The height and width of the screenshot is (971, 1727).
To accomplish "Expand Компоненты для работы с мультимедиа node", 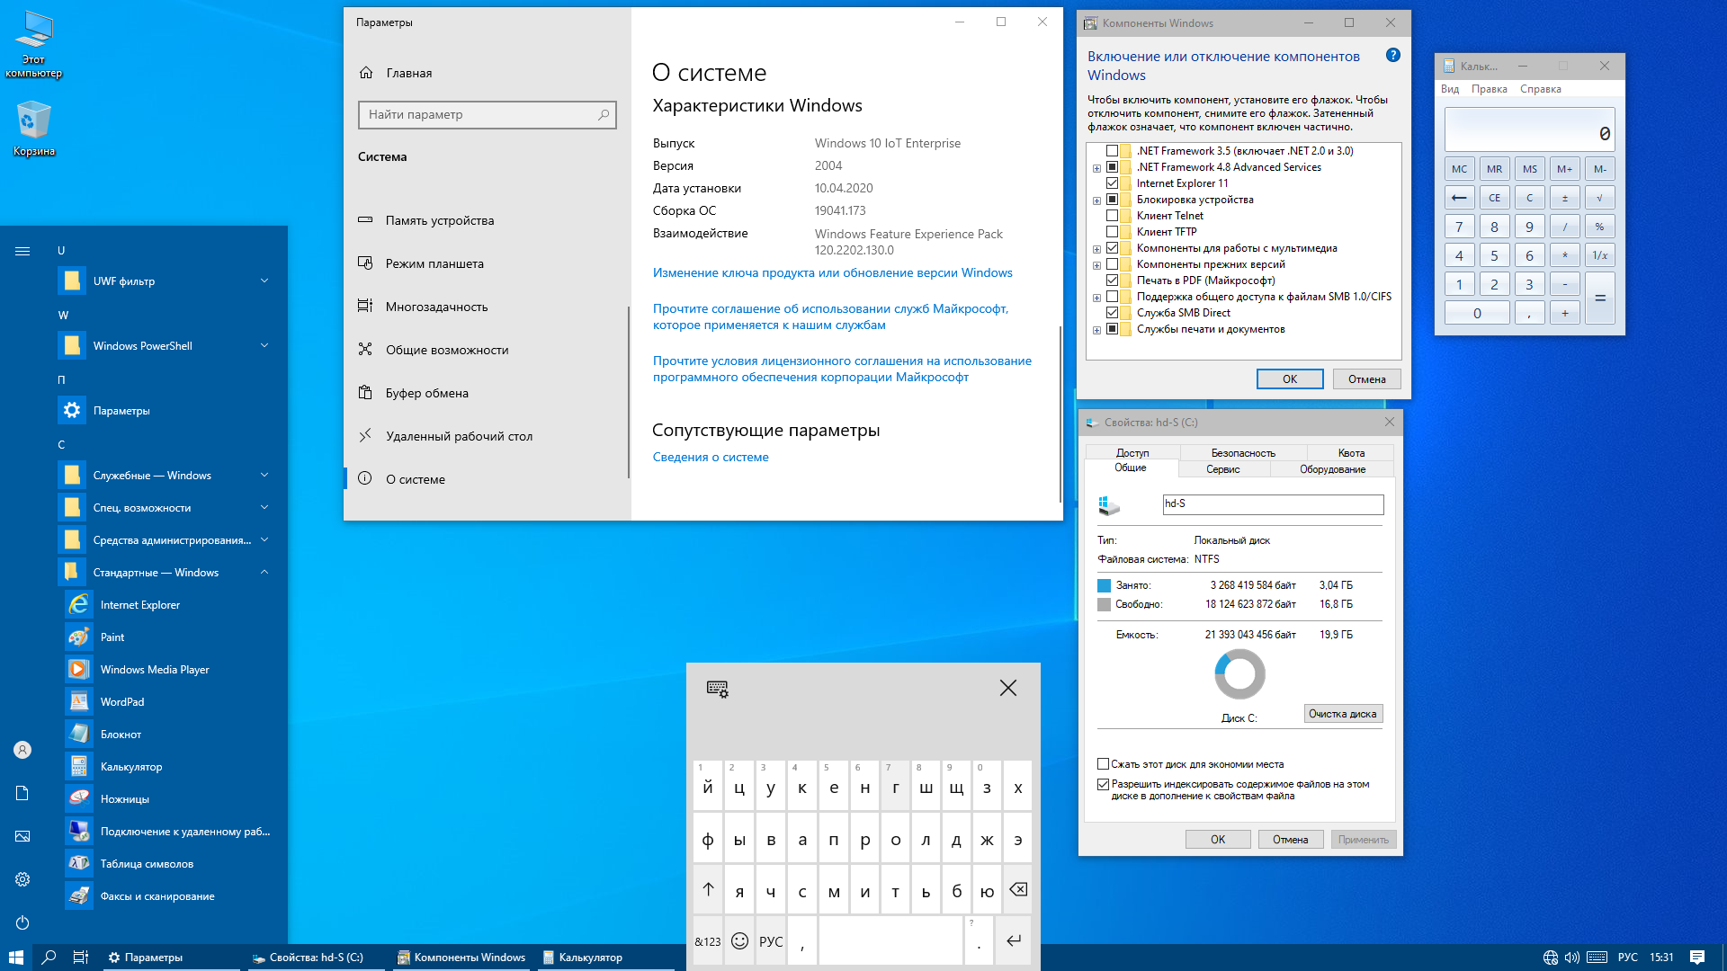I will click(x=1096, y=249).
